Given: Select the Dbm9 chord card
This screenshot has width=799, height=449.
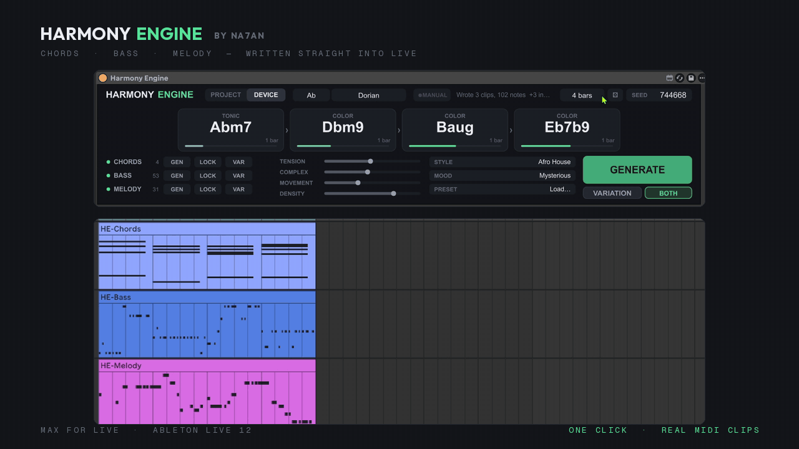Looking at the screenshot, I should (343, 130).
